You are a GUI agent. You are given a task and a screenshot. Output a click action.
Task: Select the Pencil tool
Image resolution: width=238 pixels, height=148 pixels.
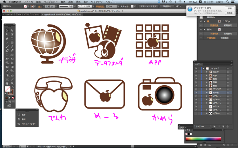tap(12, 47)
